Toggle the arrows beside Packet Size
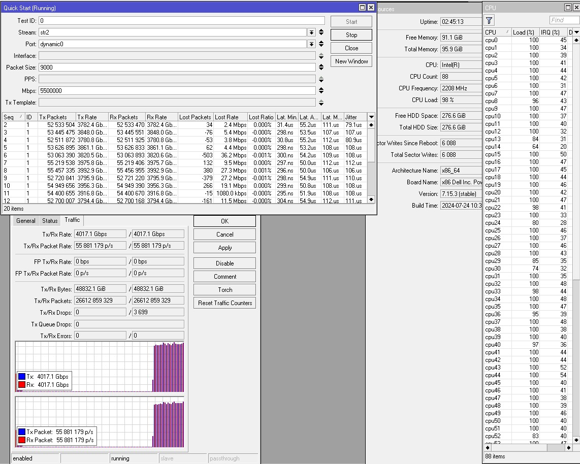The height and width of the screenshot is (464, 580). (321, 68)
